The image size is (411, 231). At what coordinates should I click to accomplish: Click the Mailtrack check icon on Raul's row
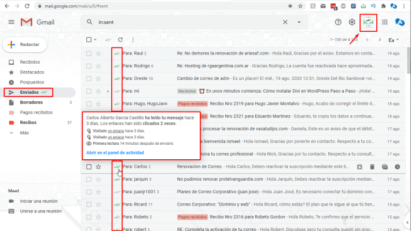pyautogui.click(x=117, y=53)
